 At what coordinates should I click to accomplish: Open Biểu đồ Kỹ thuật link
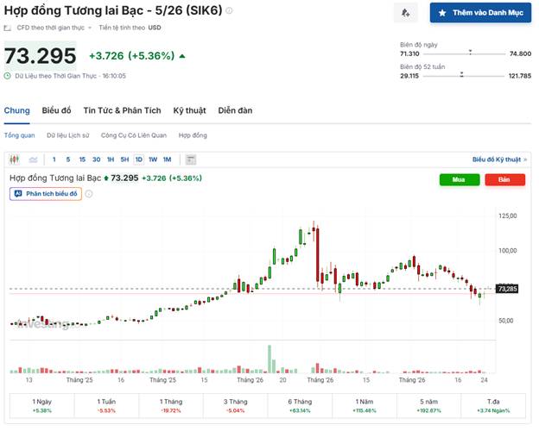[499, 159]
